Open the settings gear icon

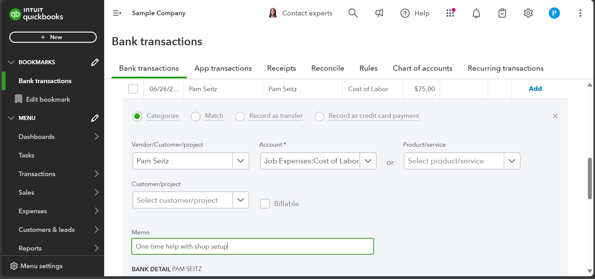tap(528, 13)
